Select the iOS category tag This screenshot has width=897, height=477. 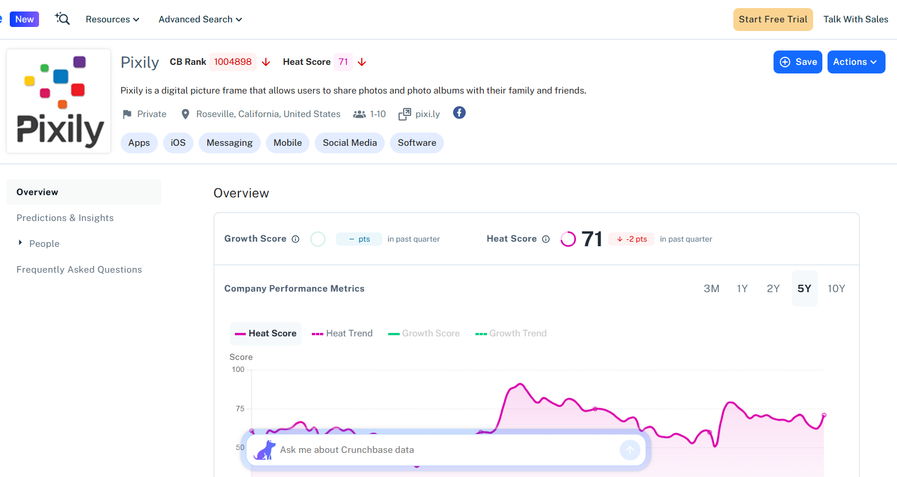(x=178, y=143)
